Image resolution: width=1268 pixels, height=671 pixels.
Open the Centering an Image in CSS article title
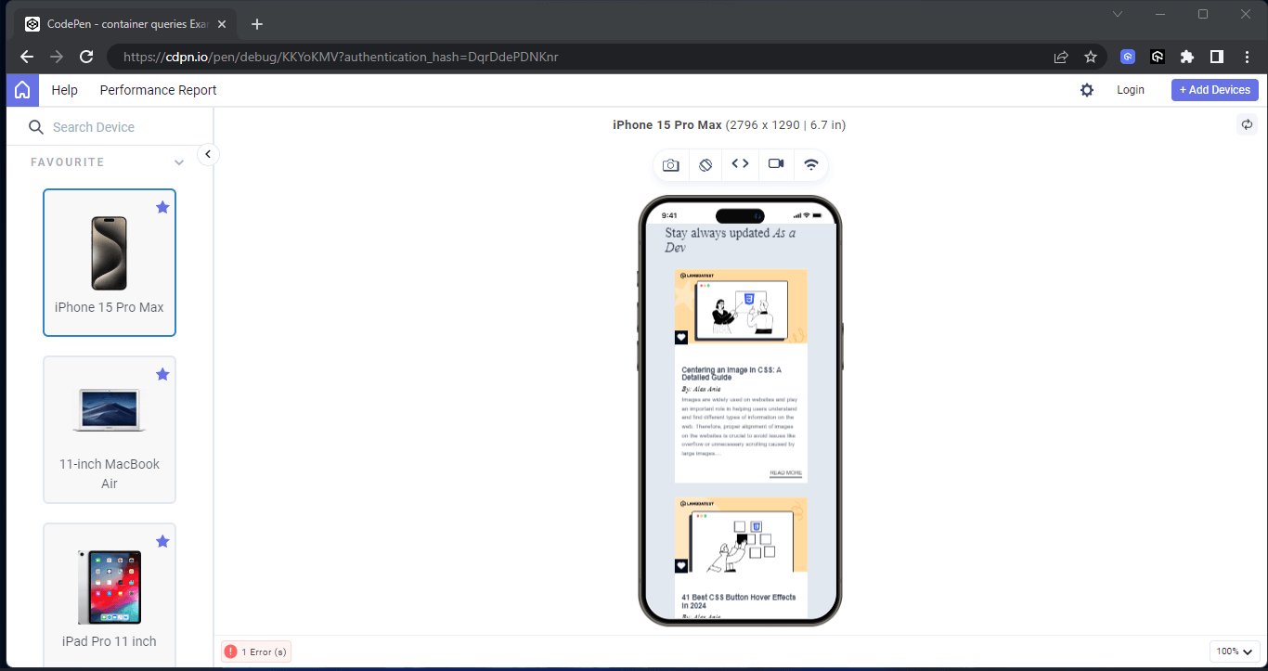[x=731, y=373]
